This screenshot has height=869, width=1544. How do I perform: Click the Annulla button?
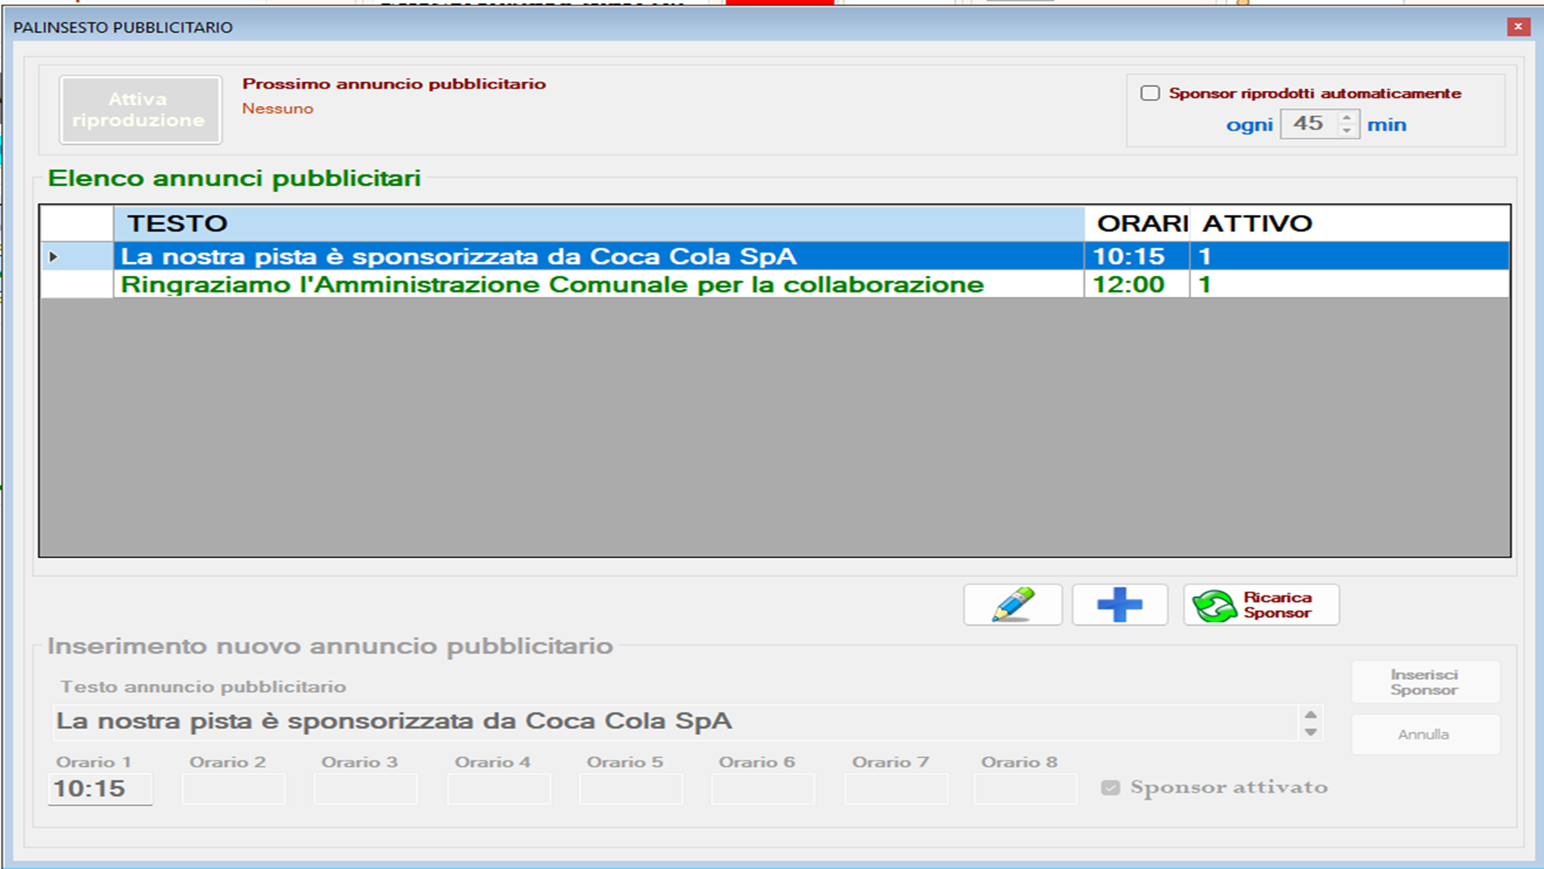(1424, 735)
